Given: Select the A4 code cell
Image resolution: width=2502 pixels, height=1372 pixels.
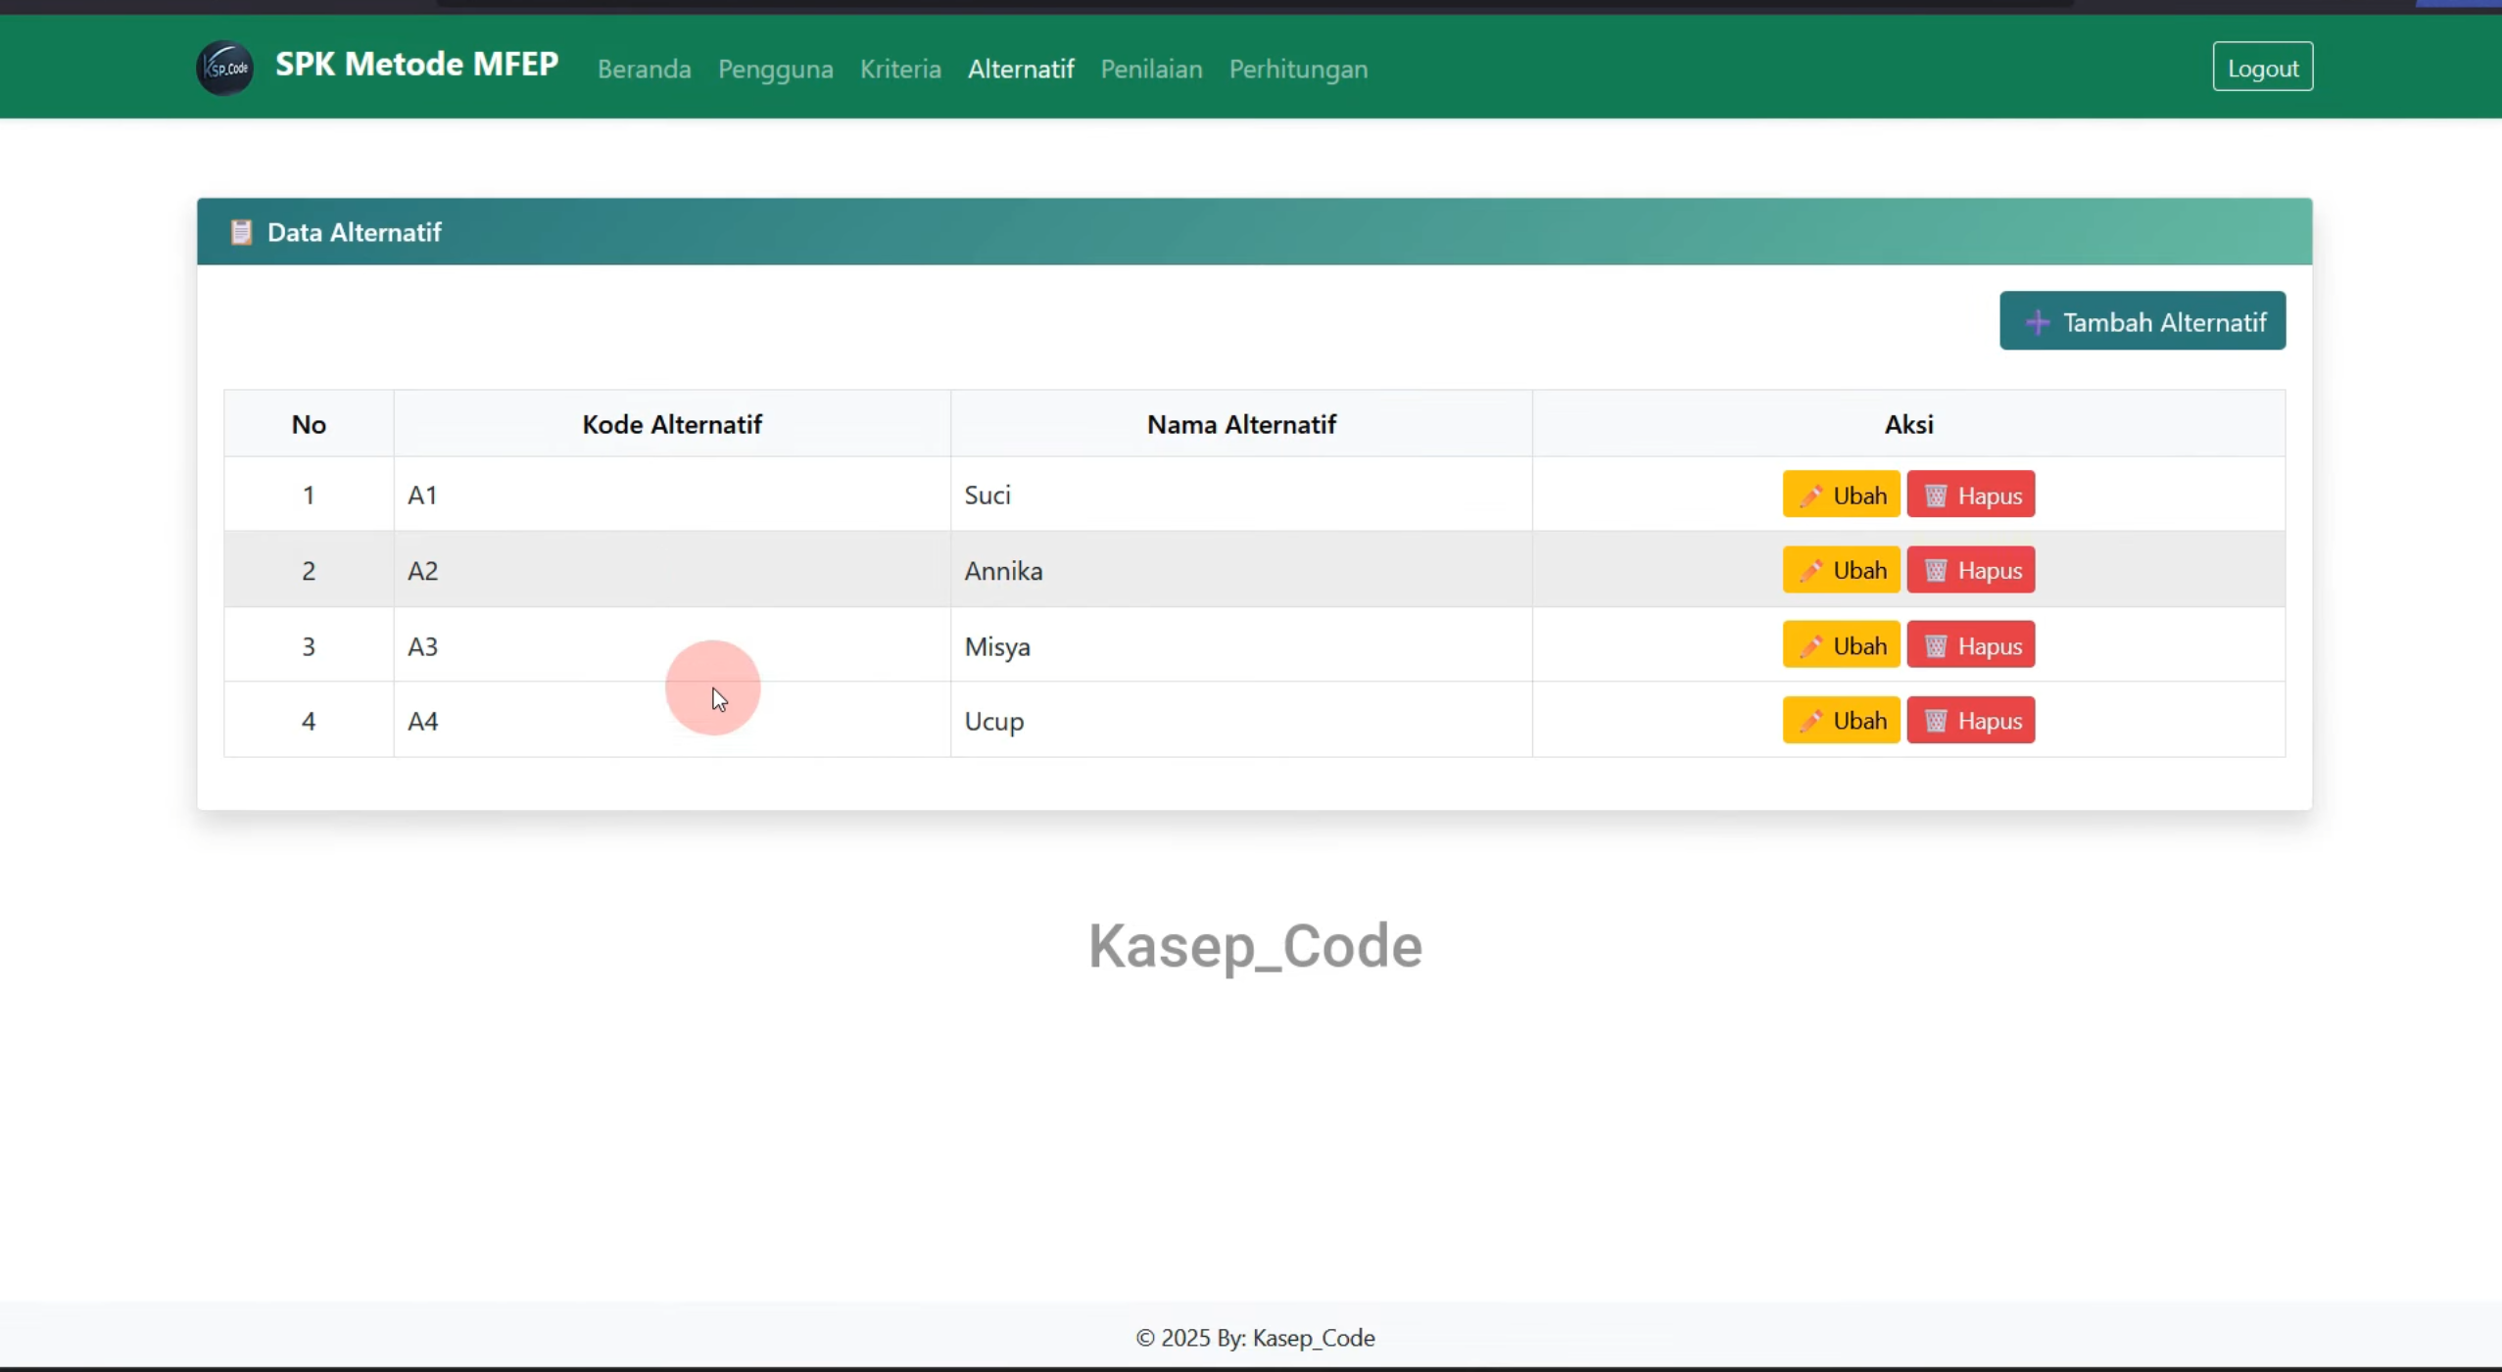Looking at the screenshot, I should (x=672, y=720).
